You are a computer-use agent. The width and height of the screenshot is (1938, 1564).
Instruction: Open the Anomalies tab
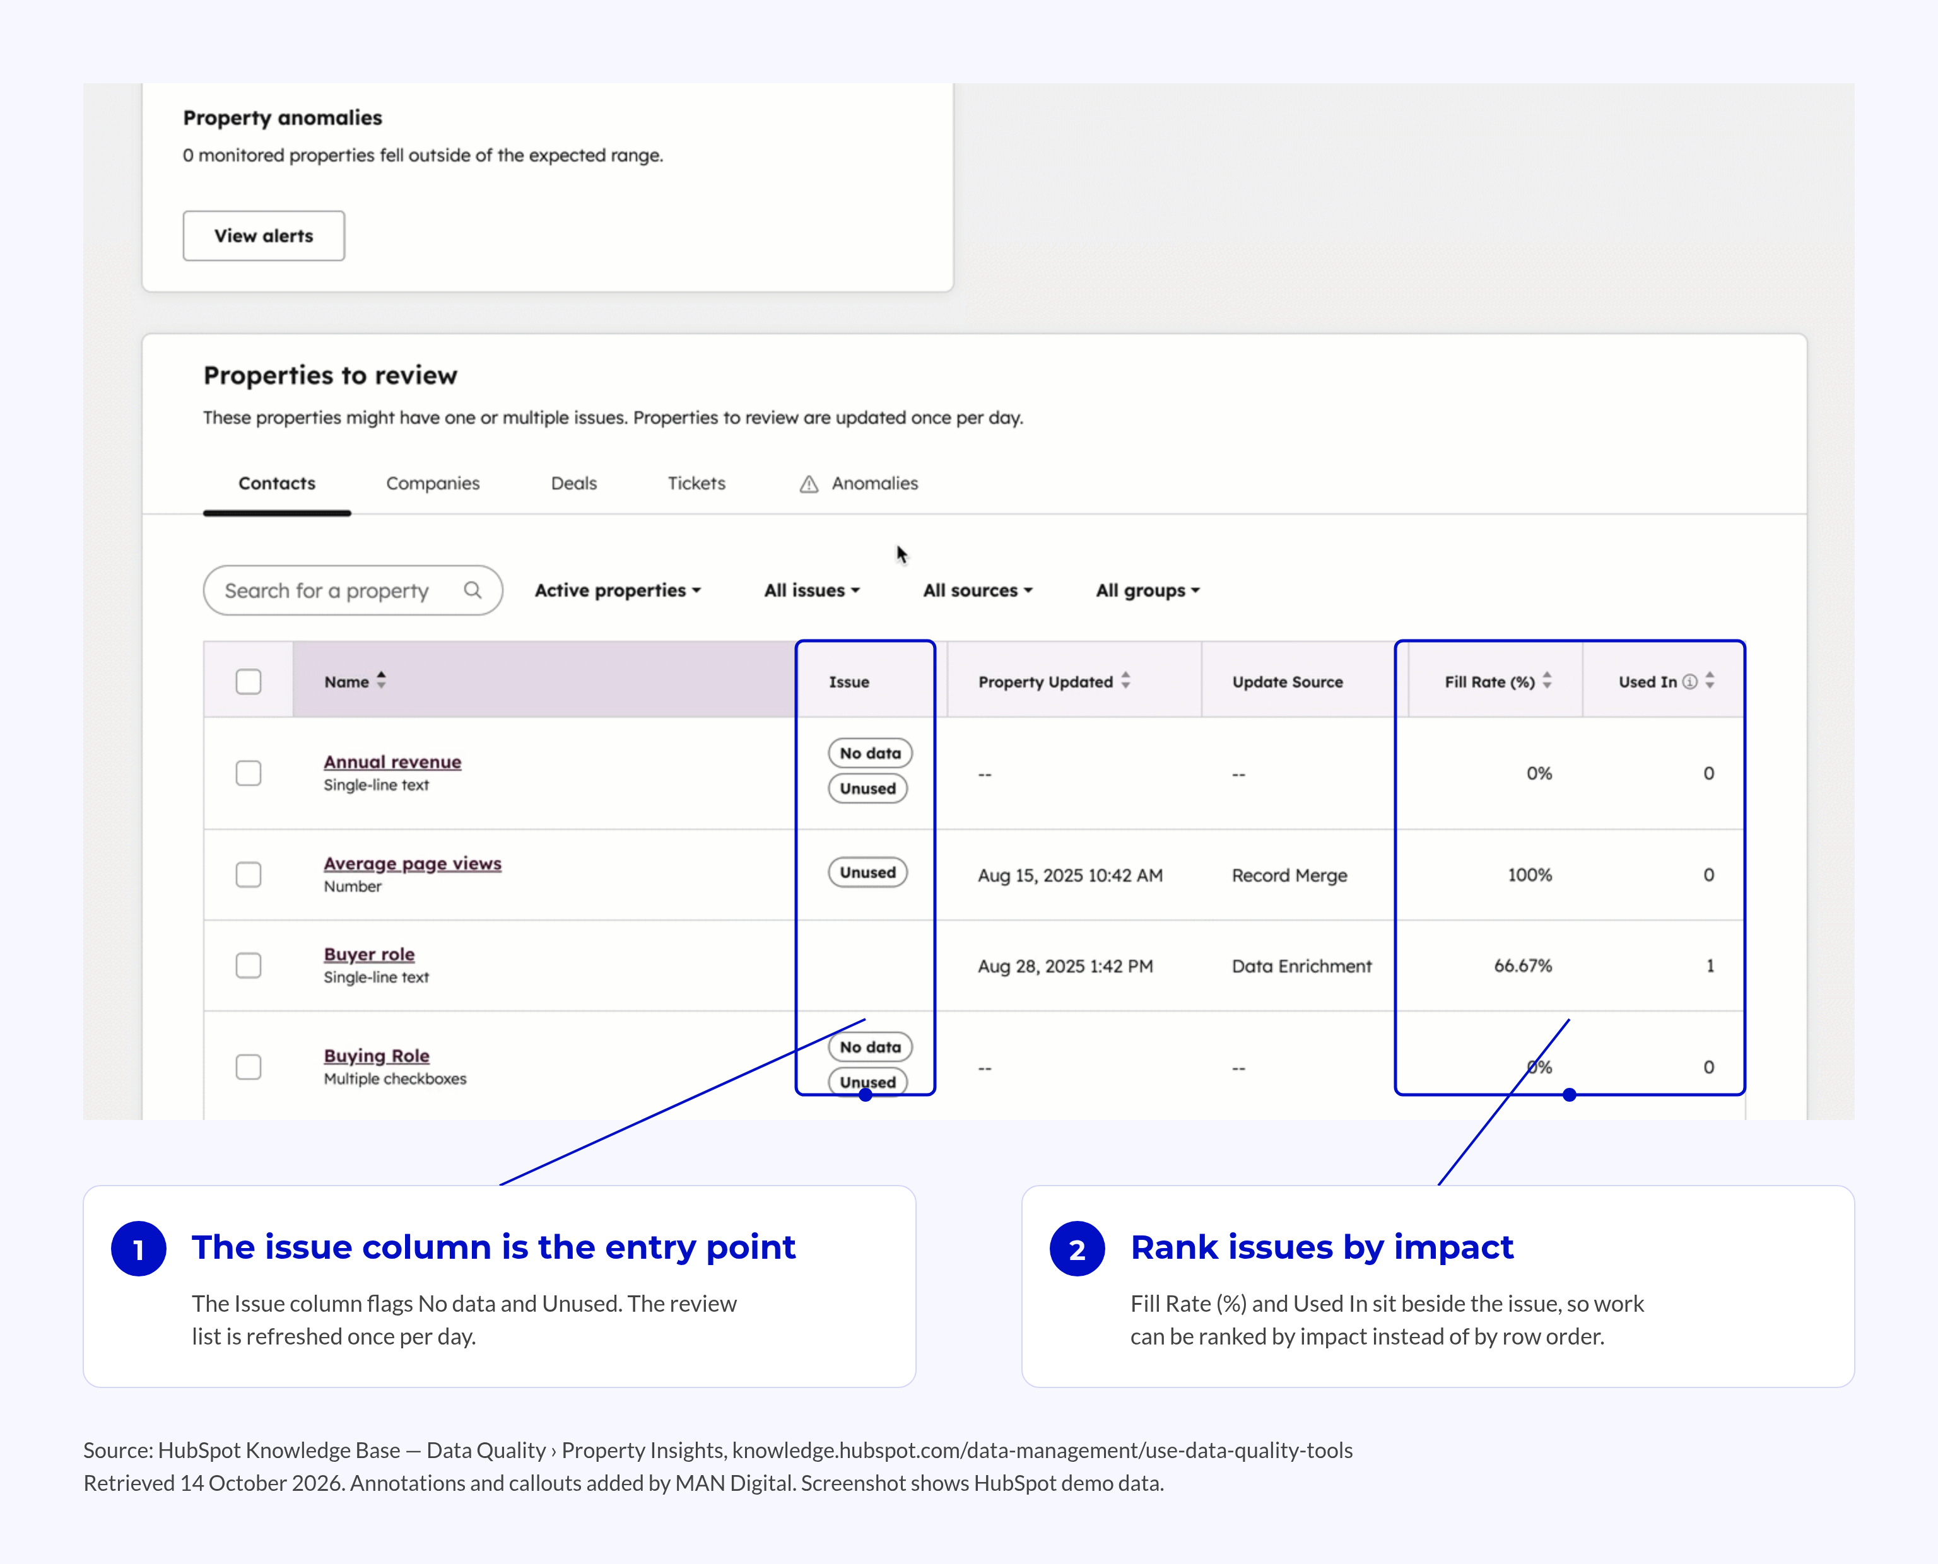pos(858,484)
